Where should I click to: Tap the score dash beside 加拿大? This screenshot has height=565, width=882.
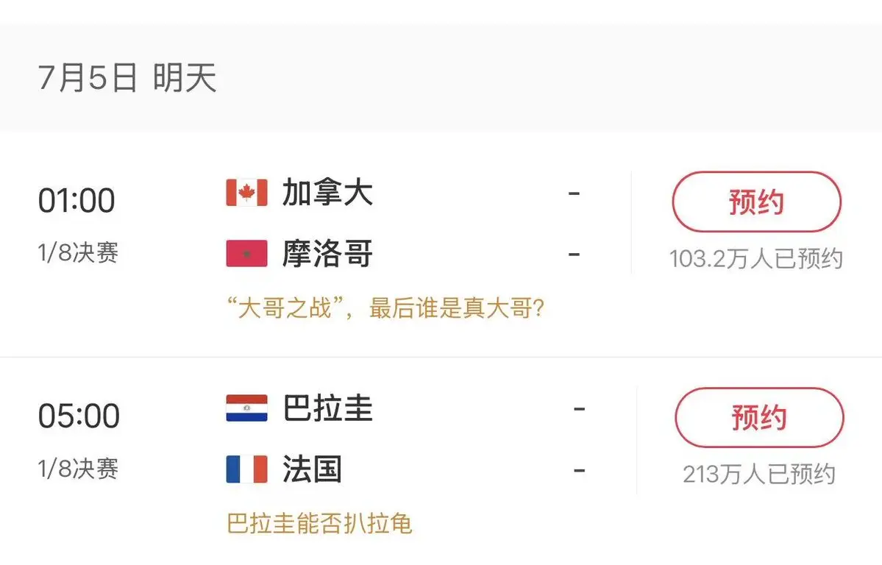574,193
